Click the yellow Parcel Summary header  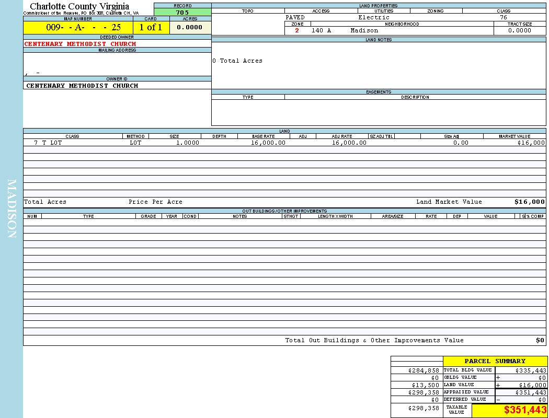[495, 361]
